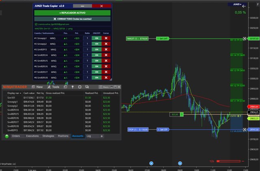Screen dimensions: 260x171
Task: Click the second news marker on the time axis
Action: 180,163
